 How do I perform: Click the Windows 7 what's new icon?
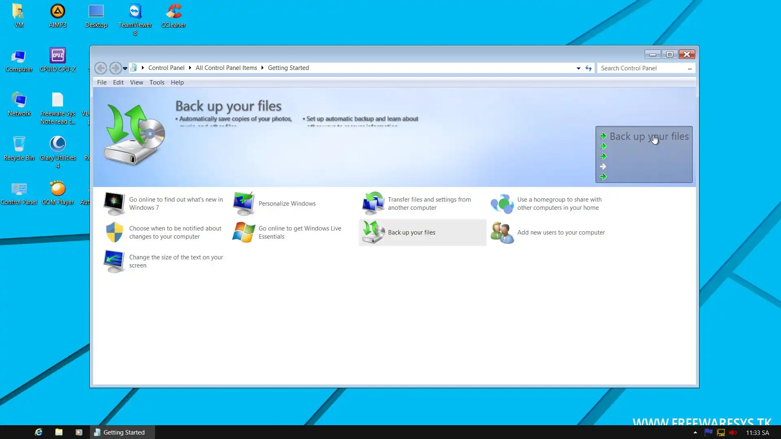[x=114, y=204]
